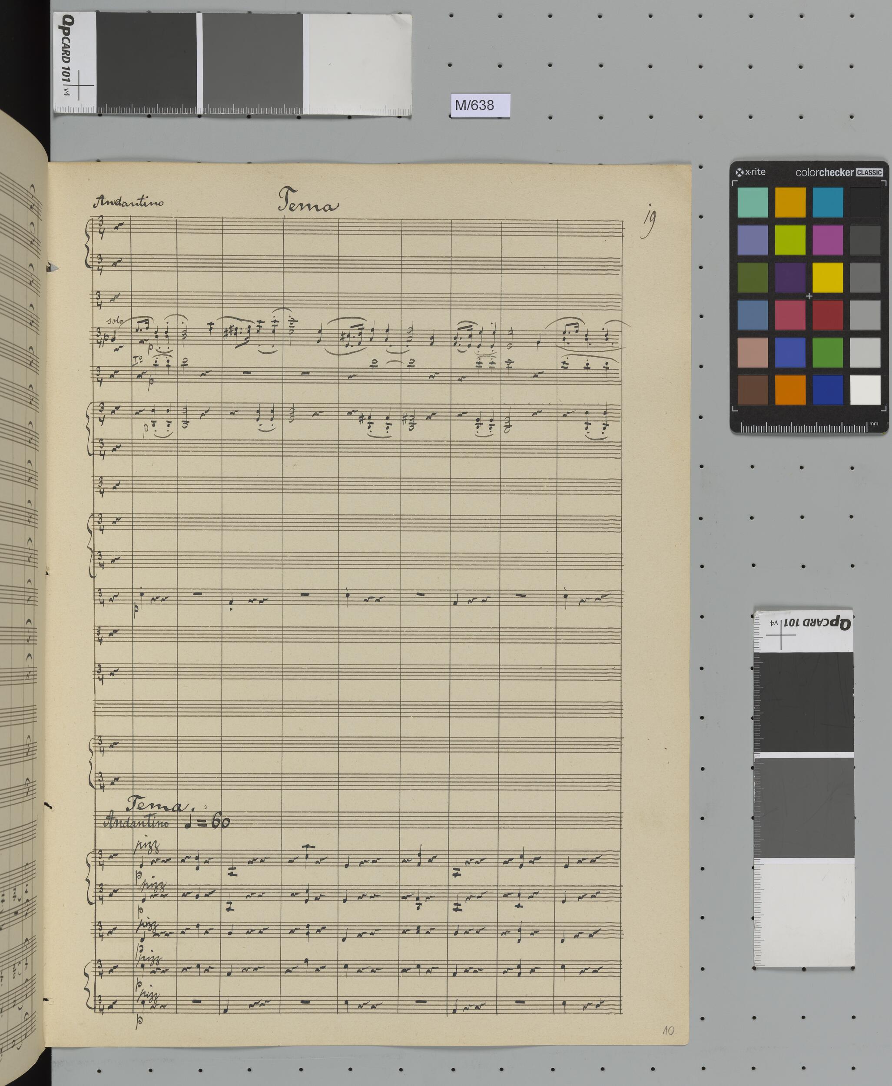Click the handwritten page number 19
This screenshot has height=1086, width=892.
(650, 223)
